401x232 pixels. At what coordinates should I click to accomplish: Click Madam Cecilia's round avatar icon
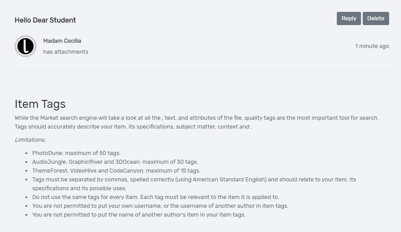(26, 46)
